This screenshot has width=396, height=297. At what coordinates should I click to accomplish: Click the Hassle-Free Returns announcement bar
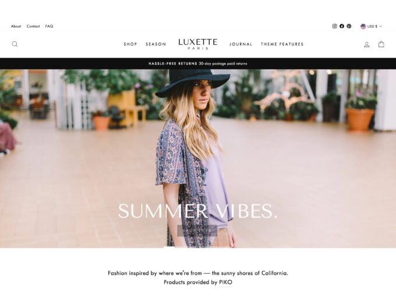pyautogui.click(x=198, y=63)
